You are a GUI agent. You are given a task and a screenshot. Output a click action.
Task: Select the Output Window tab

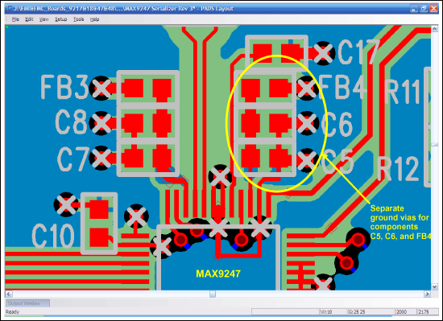pyautogui.click(x=27, y=303)
